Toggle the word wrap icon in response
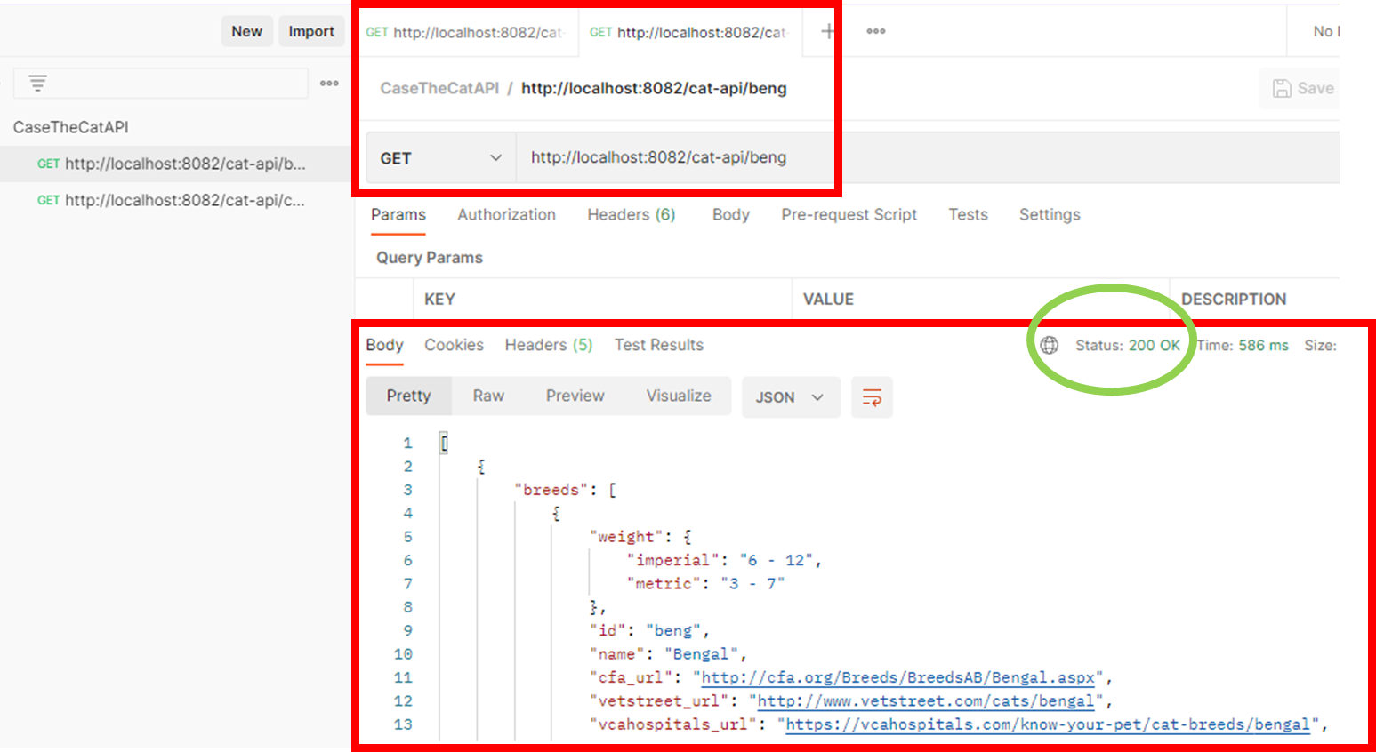This screenshot has width=1376, height=752. 872,396
